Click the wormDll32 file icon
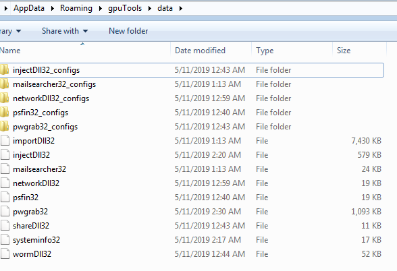Screen dimensions: 397x271 coord(5,254)
